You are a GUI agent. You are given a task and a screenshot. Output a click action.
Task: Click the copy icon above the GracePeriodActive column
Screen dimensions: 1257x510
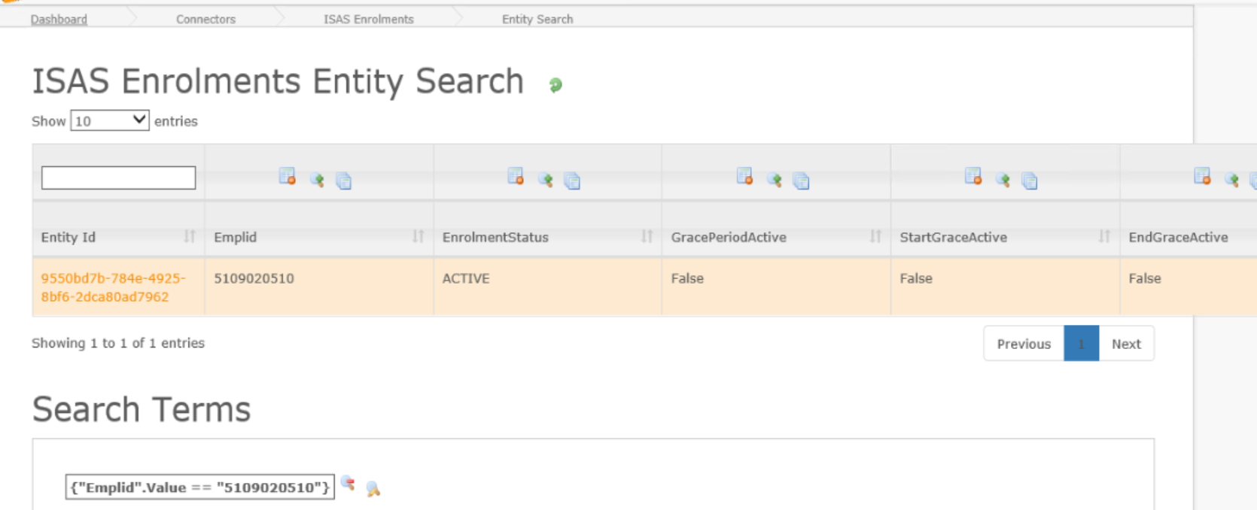[801, 181]
